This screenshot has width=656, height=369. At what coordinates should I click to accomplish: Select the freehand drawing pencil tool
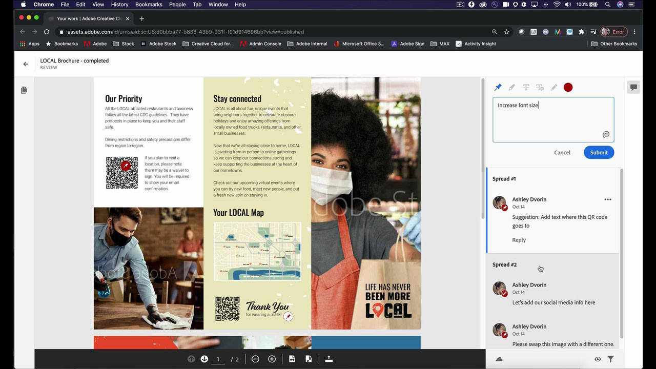(554, 88)
